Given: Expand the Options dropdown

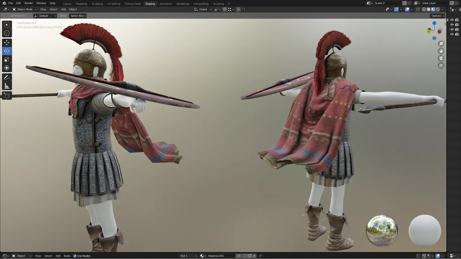Looking at the screenshot, I should click(x=437, y=16).
